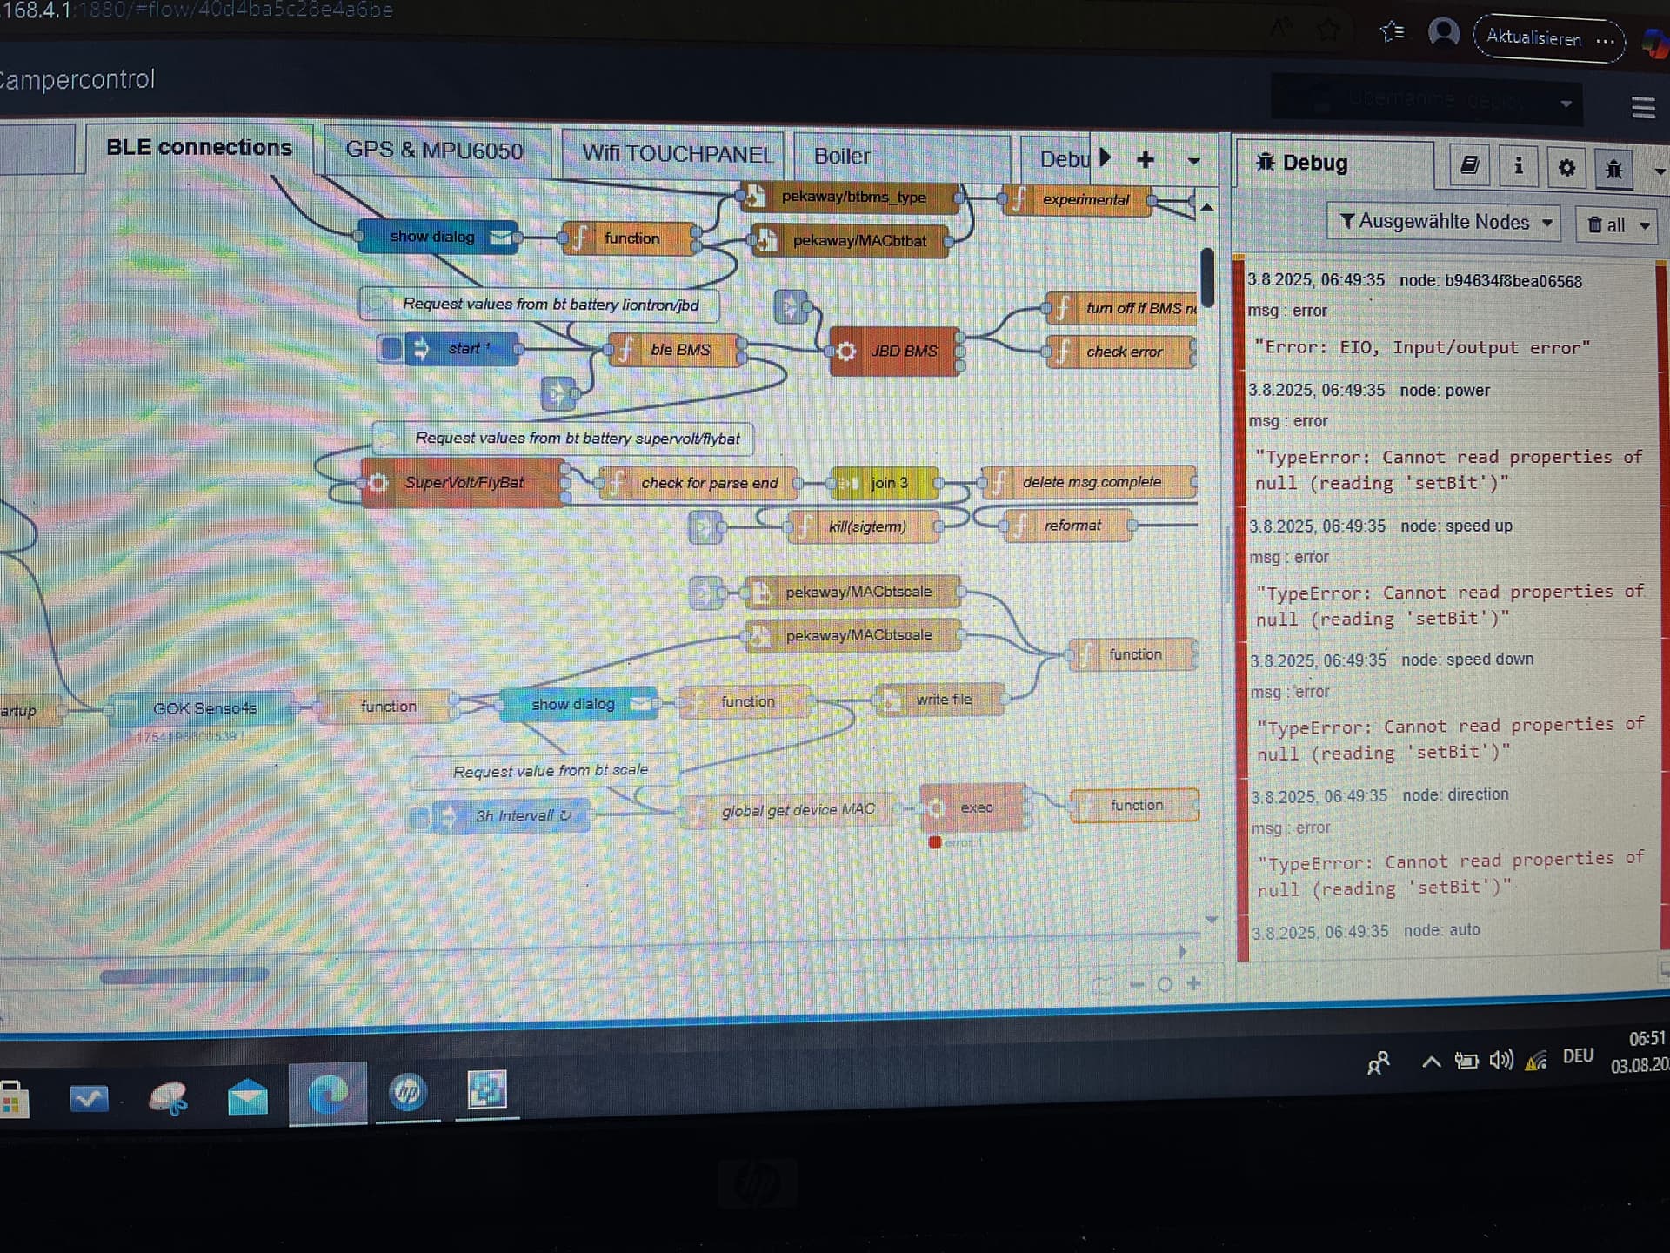Switch to the GPS & MPU6050 tab
The width and height of the screenshot is (1670, 1253).
(434, 151)
